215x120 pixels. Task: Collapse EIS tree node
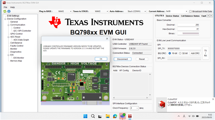click(8, 55)
